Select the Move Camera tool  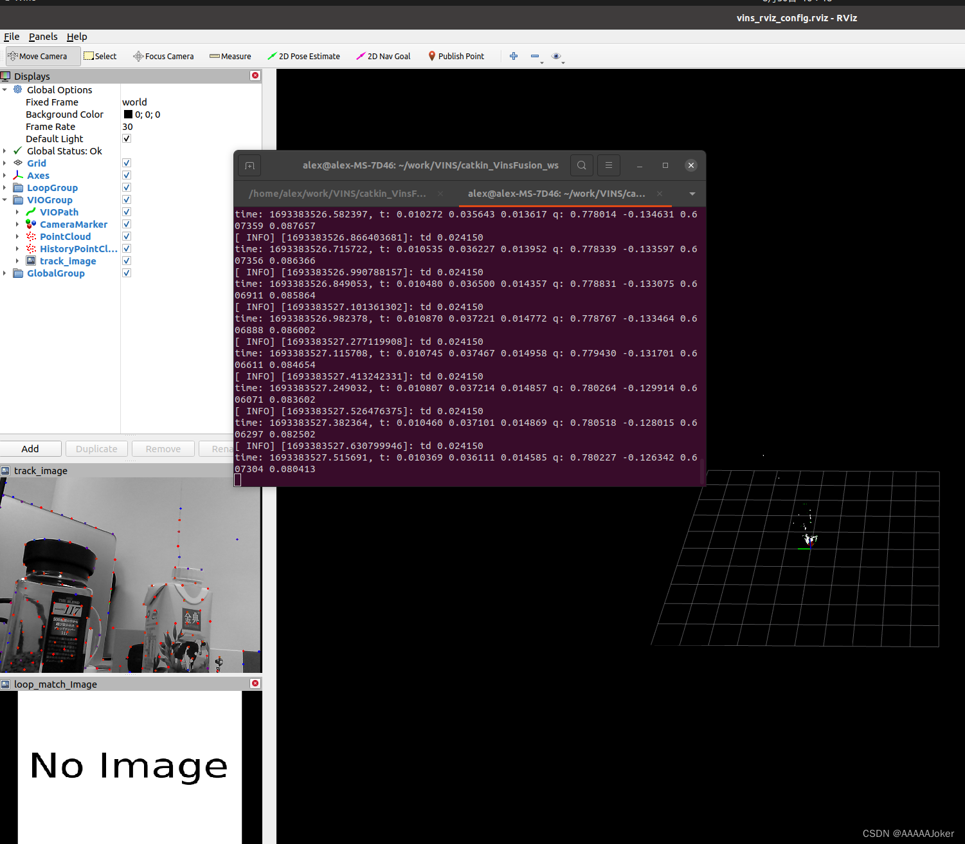(x=39, y=56)
